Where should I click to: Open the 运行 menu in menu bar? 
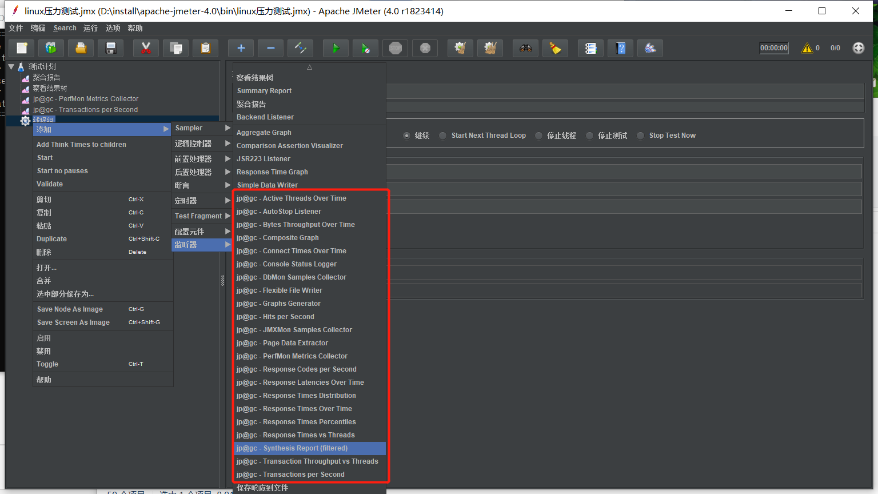(90, 28)
